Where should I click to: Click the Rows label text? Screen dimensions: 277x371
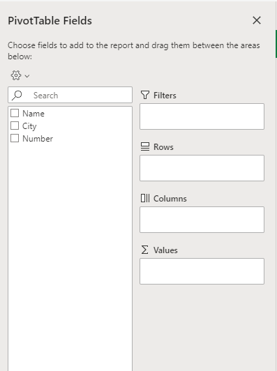pos(163,147)
